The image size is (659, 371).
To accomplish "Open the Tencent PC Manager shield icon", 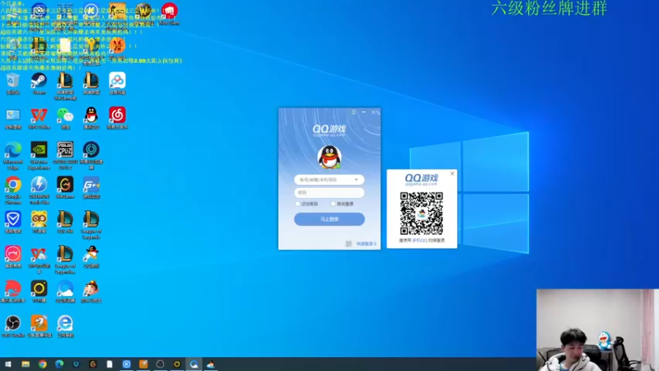I will 13,222.
